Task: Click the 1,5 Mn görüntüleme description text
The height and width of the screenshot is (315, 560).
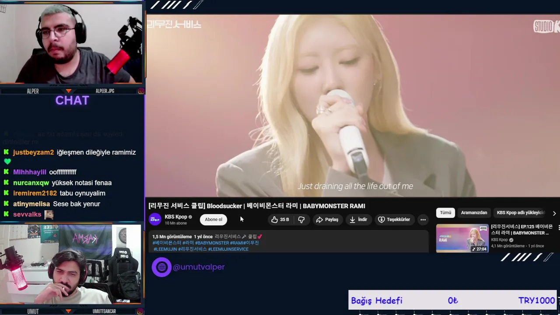Action: pyautogui.click(x=172, y=237)
